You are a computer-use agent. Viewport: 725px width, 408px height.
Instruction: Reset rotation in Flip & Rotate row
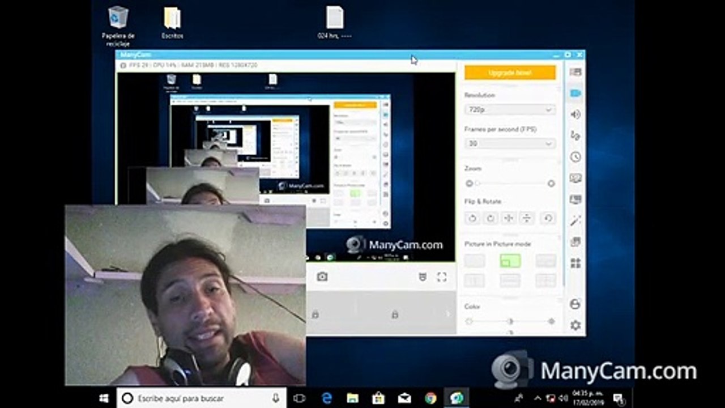pos(547,218)
